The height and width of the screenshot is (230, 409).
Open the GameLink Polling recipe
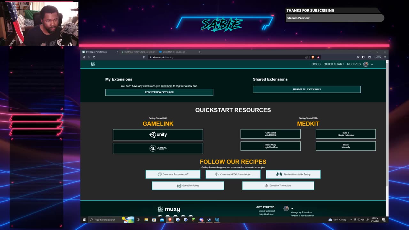pyautogui.click(x=188, y=186)
